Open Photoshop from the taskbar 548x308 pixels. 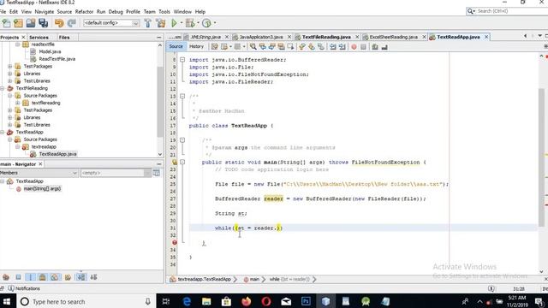[306, 301]
